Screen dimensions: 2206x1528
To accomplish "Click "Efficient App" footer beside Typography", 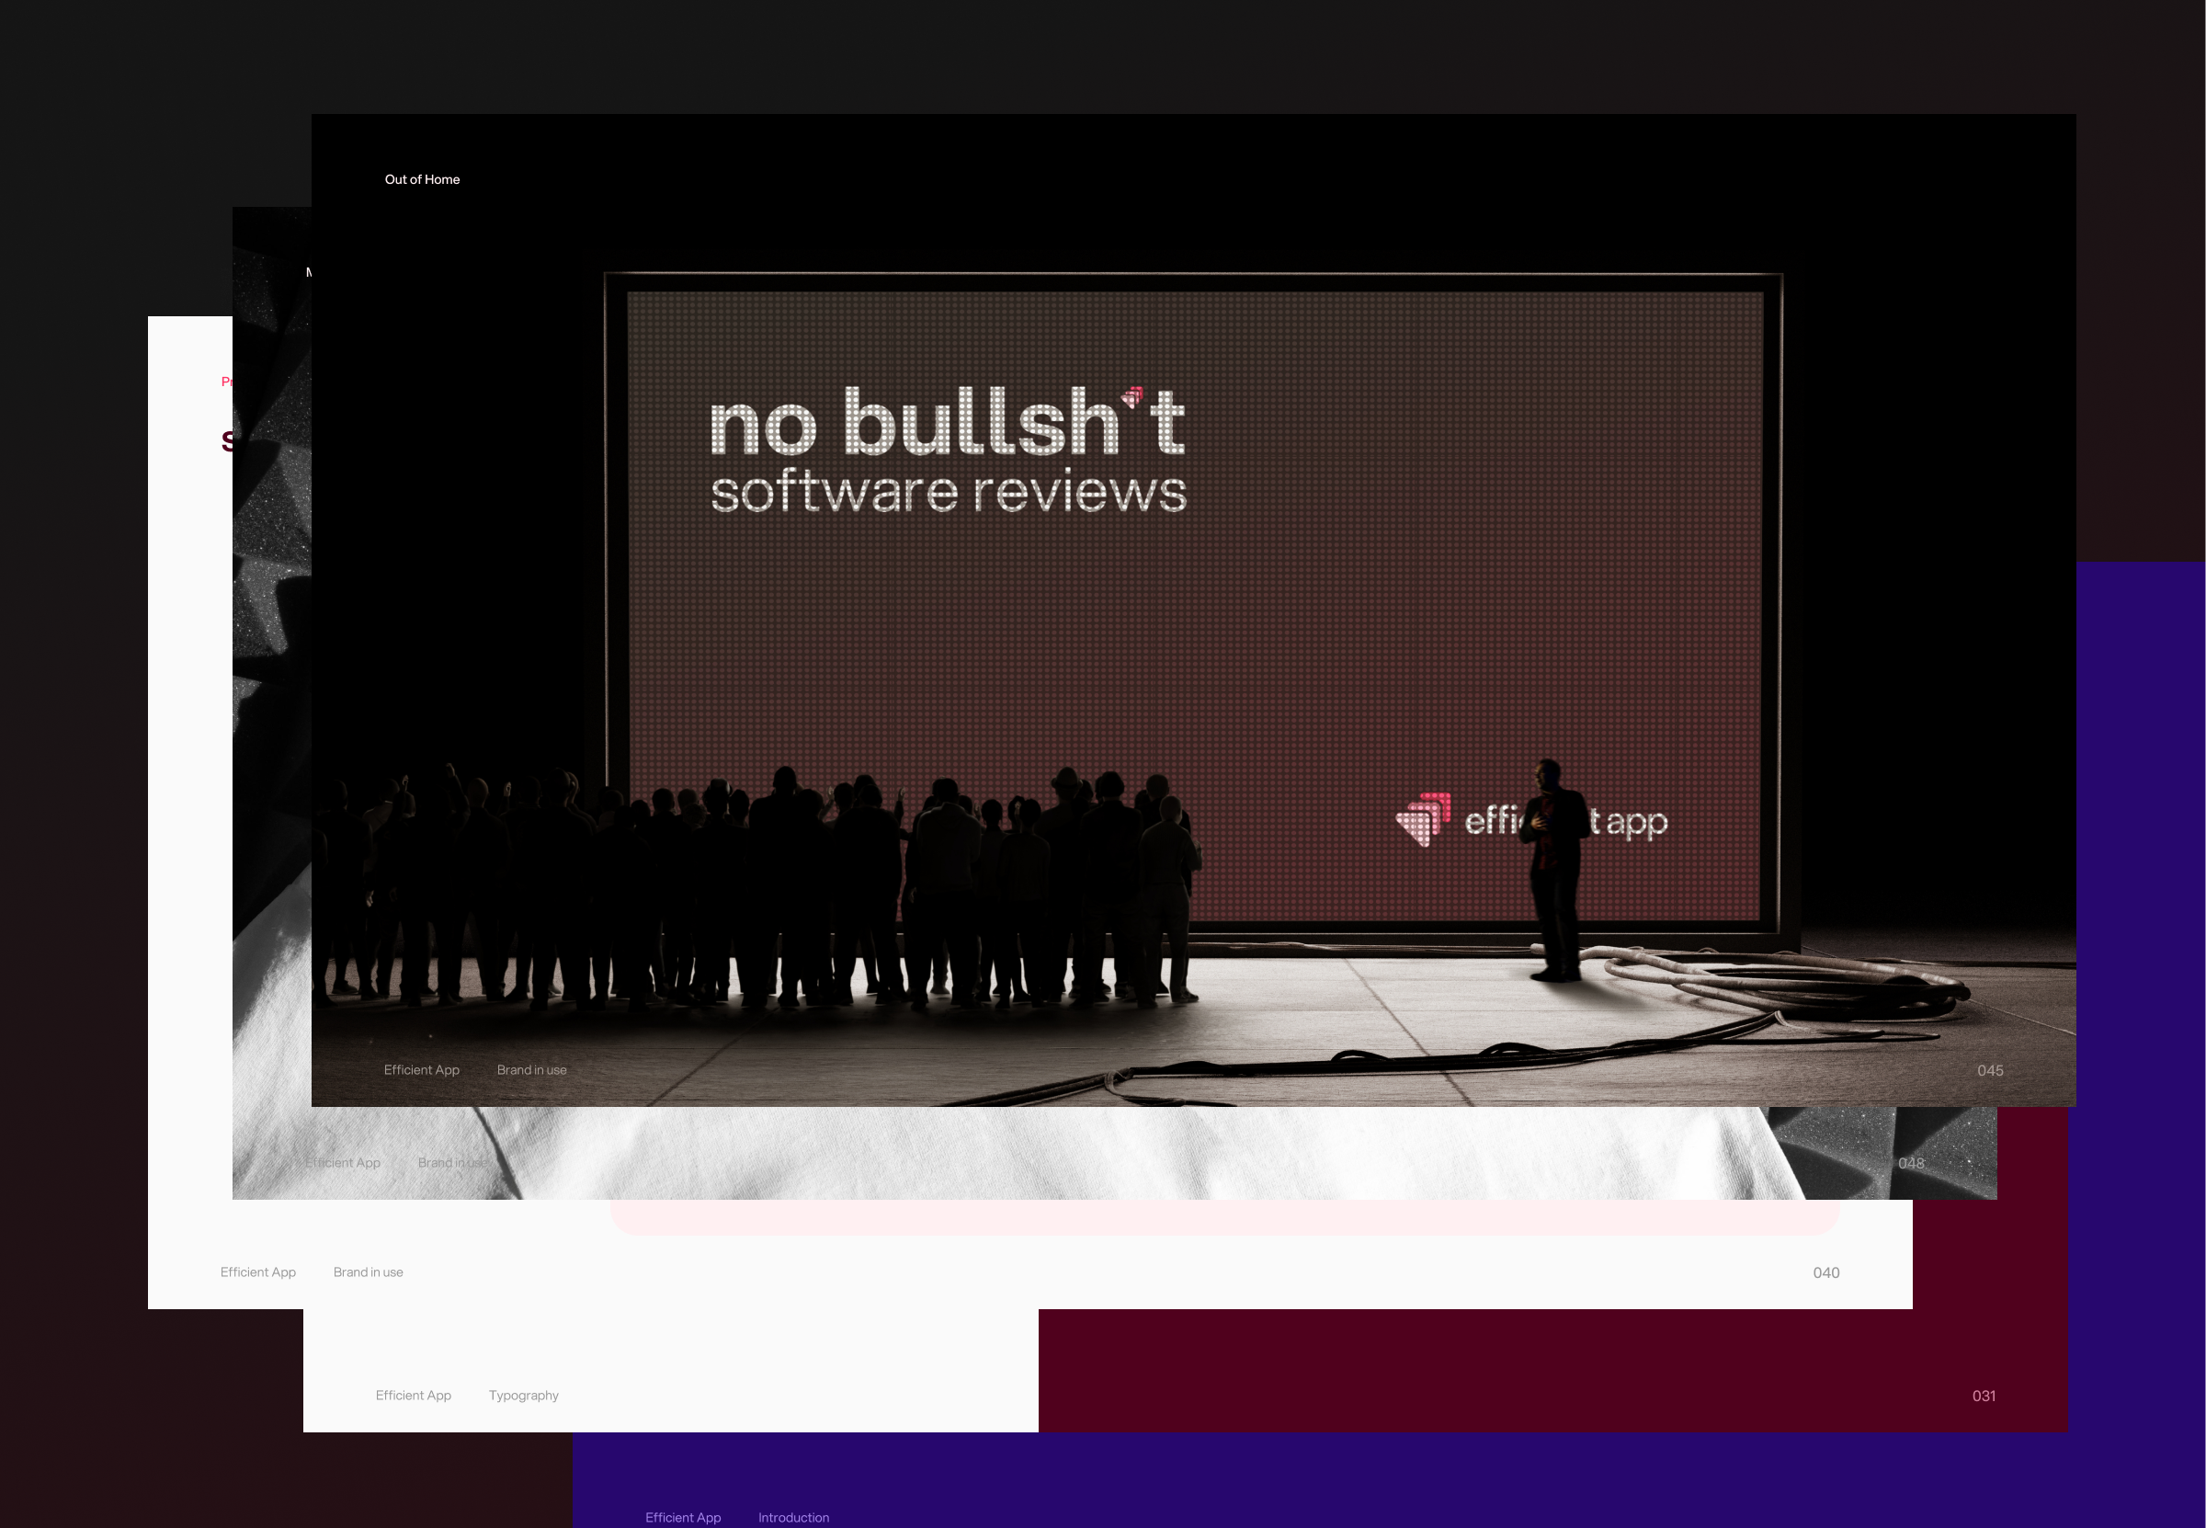I will [413, 1396].
